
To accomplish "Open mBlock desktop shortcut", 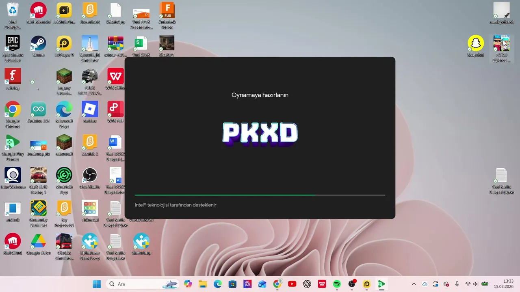I will [13, 211].
